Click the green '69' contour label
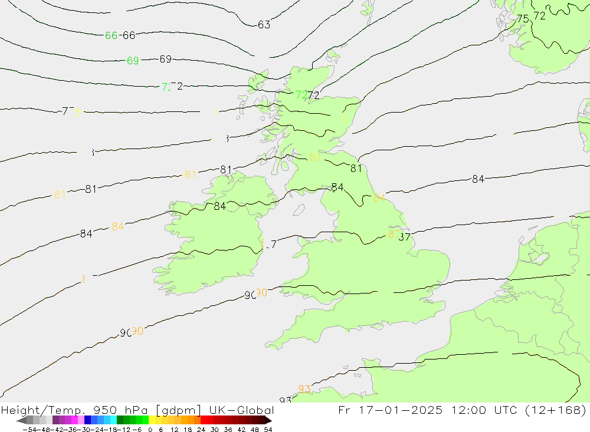Viewport: 590px width, 432px height. (x=133, y=61)
